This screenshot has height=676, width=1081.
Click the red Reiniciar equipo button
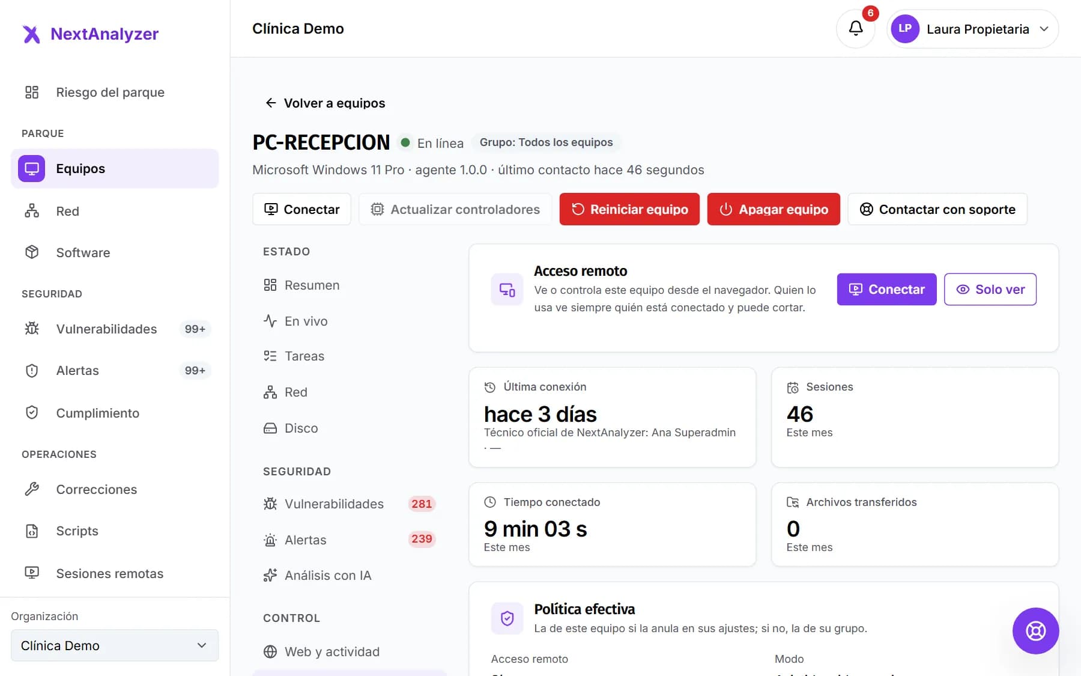pyautogui.click(x=629, y=209)
